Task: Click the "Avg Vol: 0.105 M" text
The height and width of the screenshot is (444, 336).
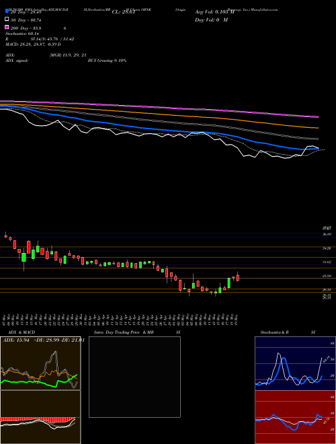Action: (214, 12)
